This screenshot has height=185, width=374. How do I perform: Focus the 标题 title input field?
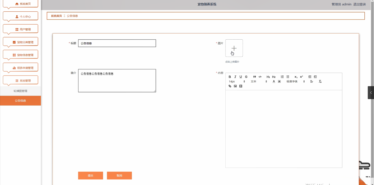tap(117, 43)
